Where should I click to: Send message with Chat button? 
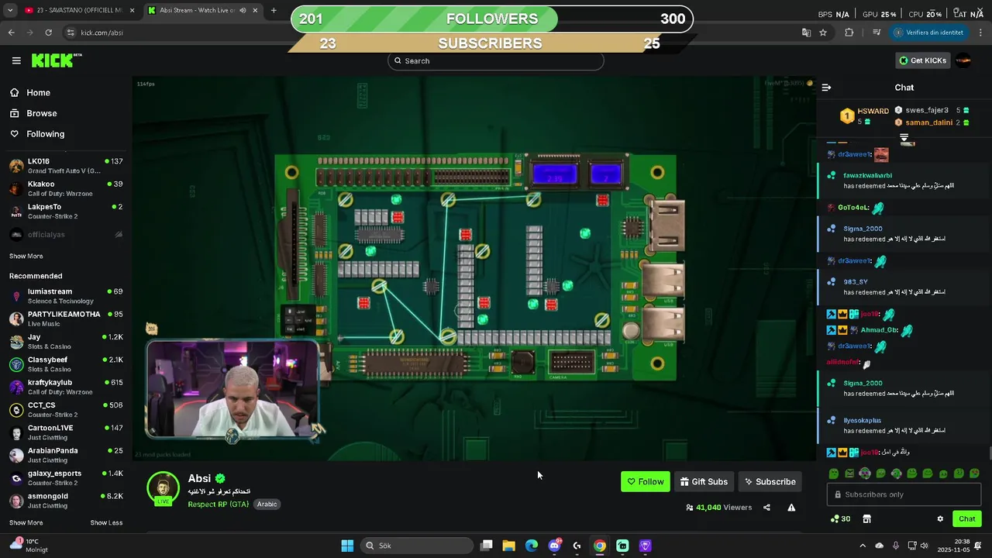pos(967,519)
